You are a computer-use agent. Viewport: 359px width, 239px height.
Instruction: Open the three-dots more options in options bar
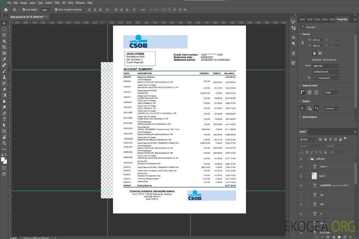[x=143, y=10]
